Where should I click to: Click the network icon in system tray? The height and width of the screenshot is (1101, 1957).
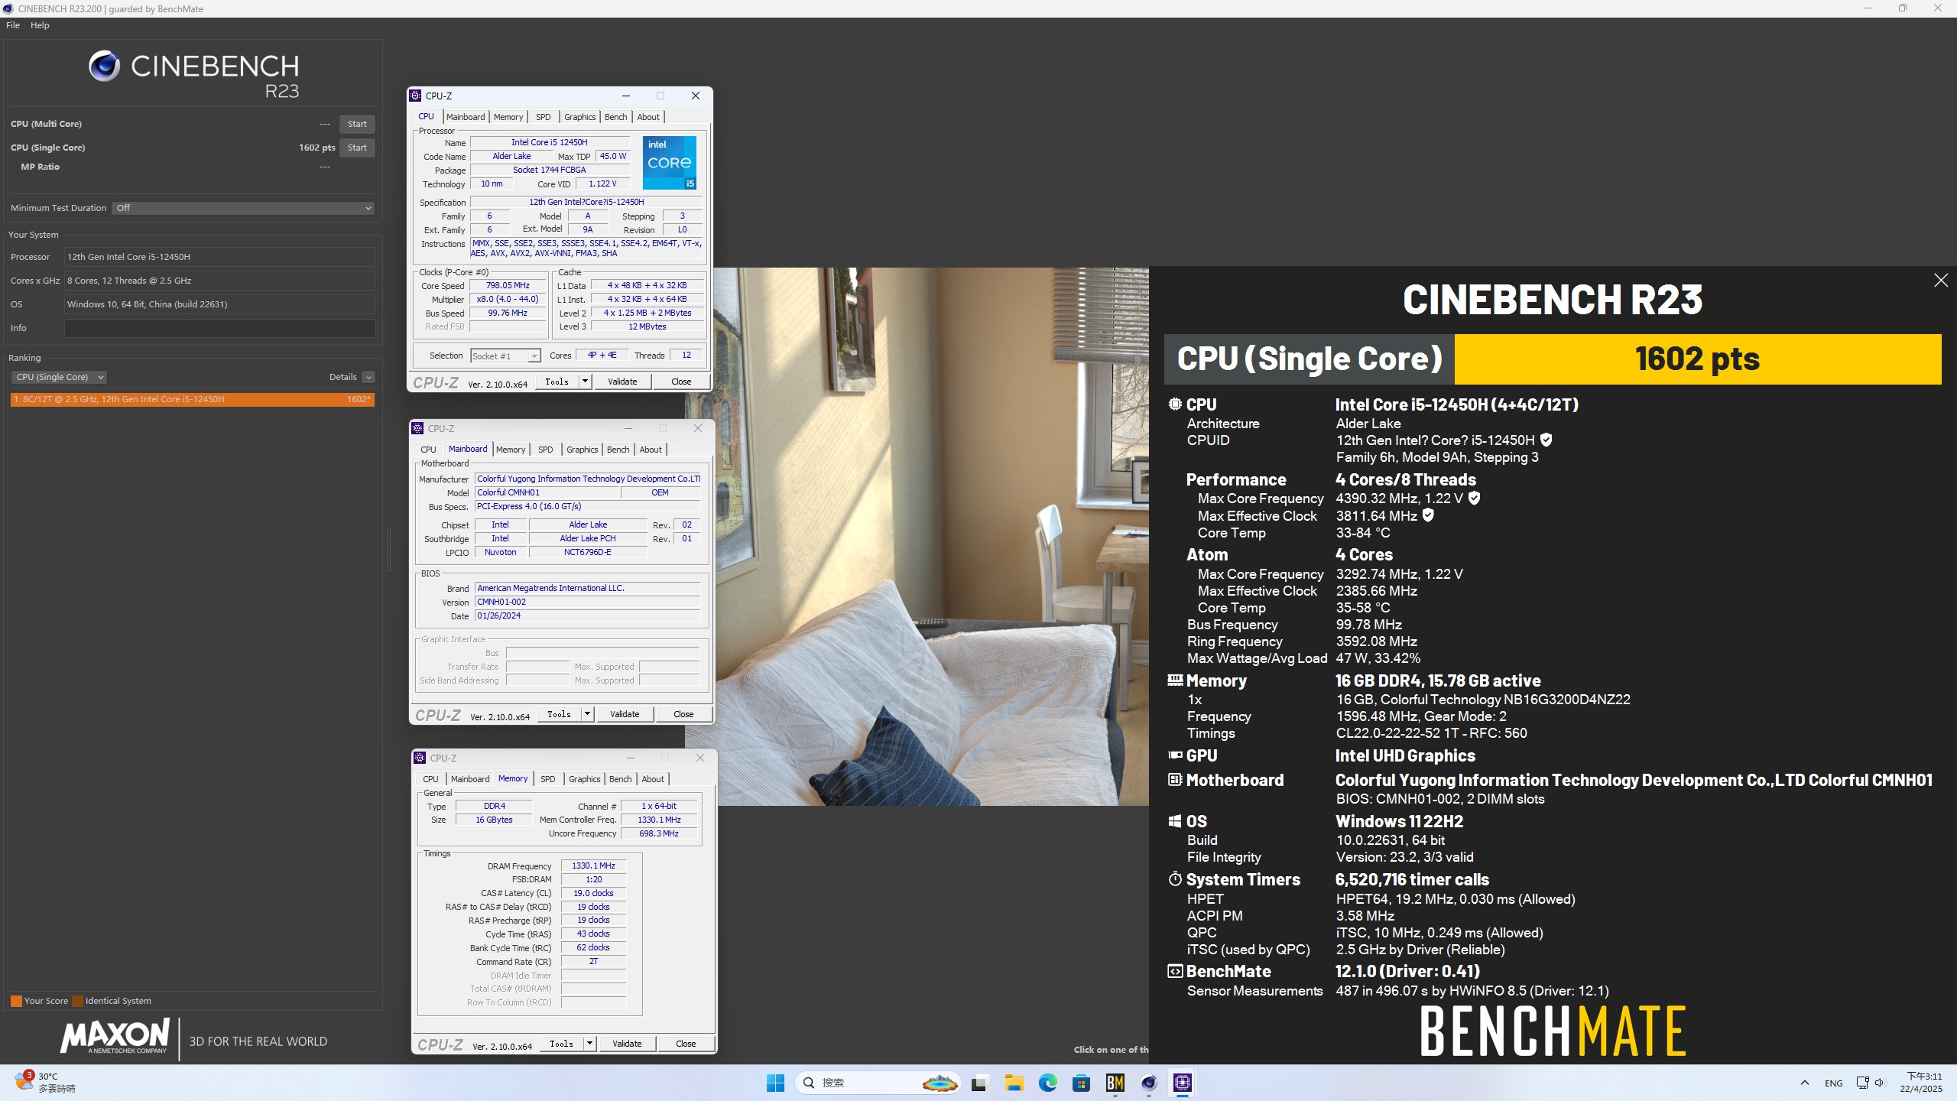click(1862, 1083)
